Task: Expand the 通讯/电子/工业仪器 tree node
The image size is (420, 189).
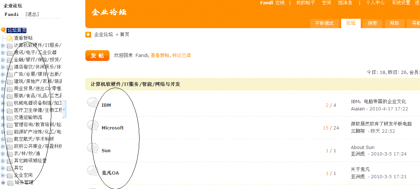Action: pyautogui.click(x=3, y=53)
